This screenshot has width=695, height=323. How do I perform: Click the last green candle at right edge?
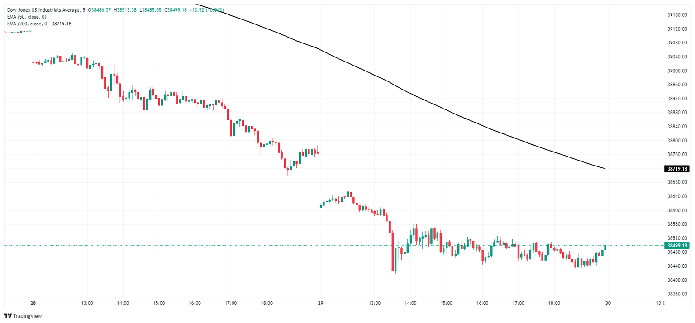coord(605,247)
